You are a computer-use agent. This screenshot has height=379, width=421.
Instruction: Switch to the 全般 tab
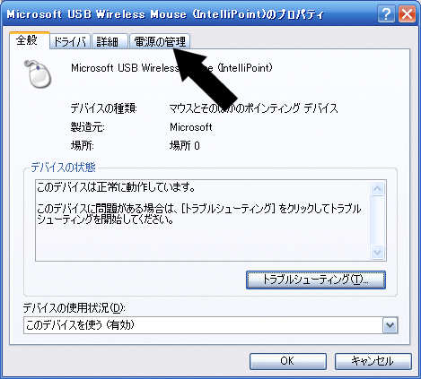[30, 40]
